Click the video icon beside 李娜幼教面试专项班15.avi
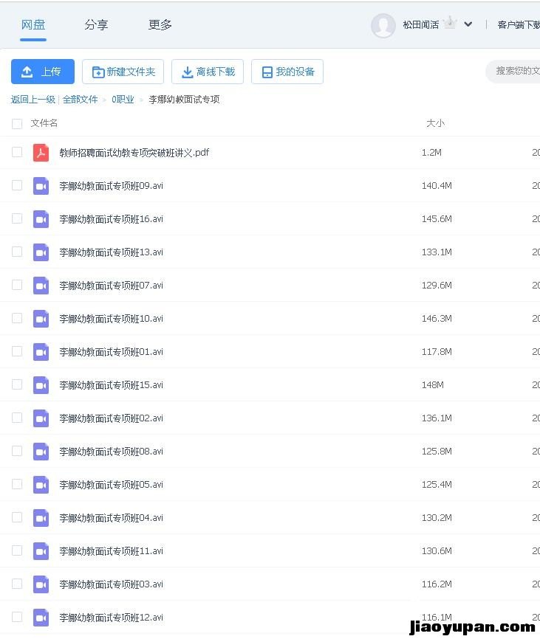Viewport: 540px width, 639px height. (41, 385)
